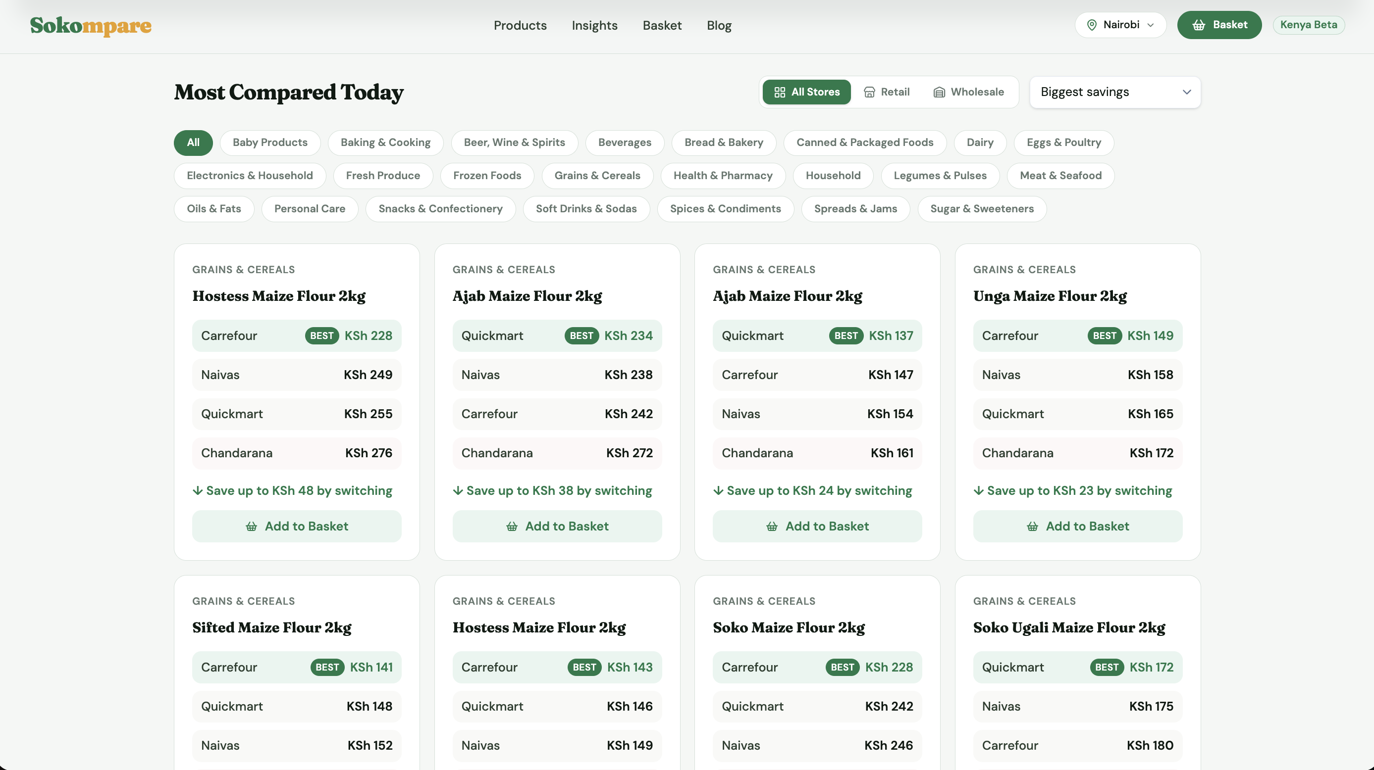Image resolution: width=1374 pixels, height=770 pixels.
Task: Select Carrefour KSh 228 best price in Hostess card
Action: pos(297,336)
